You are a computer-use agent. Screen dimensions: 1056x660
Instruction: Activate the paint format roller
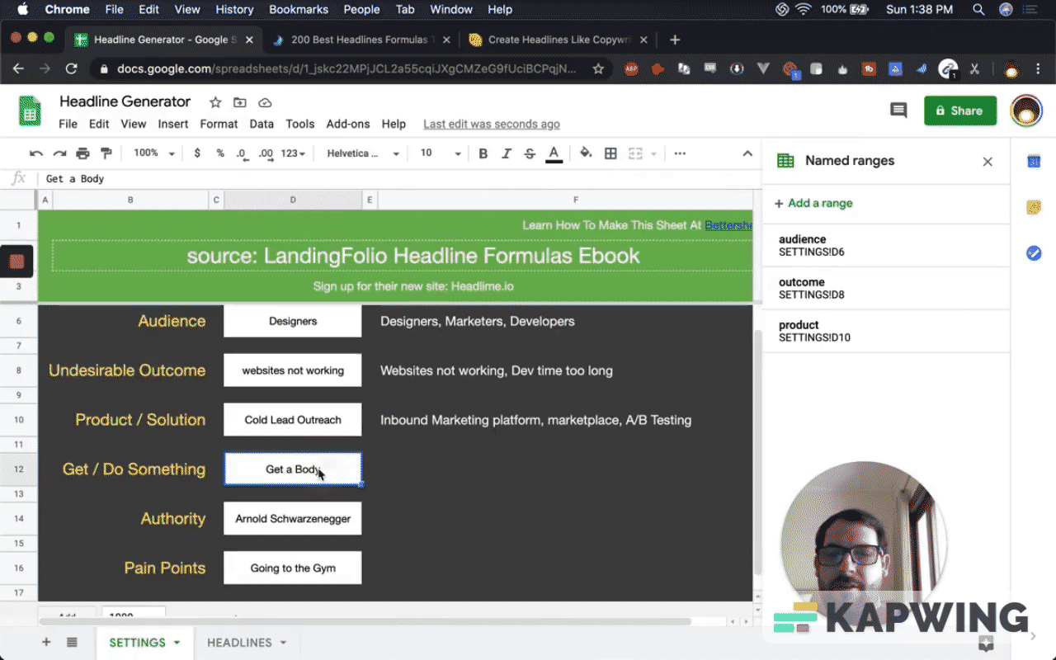point(106,153)
